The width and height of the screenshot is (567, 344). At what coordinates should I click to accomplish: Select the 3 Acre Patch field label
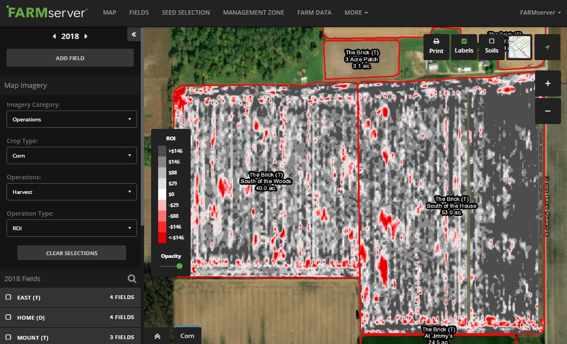click(x=362, y=59)
